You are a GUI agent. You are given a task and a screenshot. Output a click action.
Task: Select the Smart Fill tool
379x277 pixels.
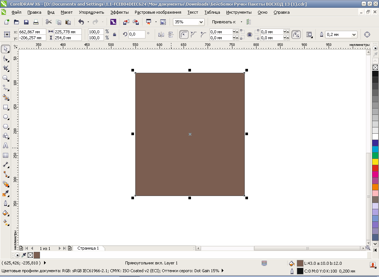pyautogui.click(x=6, y=97)
